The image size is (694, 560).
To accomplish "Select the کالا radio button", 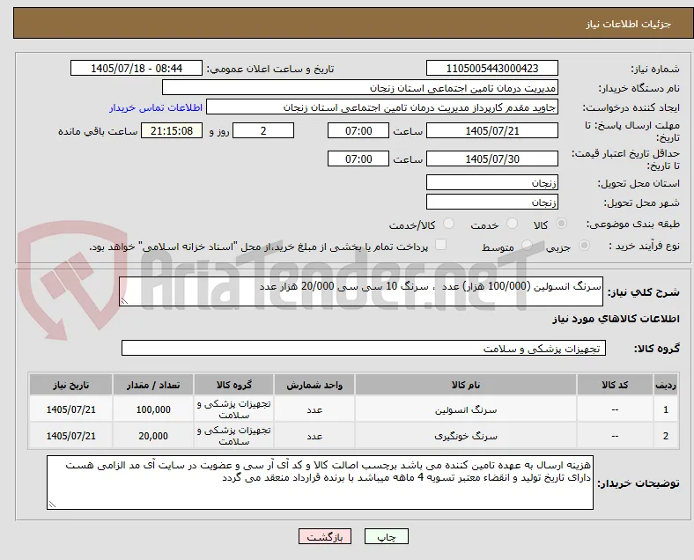I will (x=561, y=224).
